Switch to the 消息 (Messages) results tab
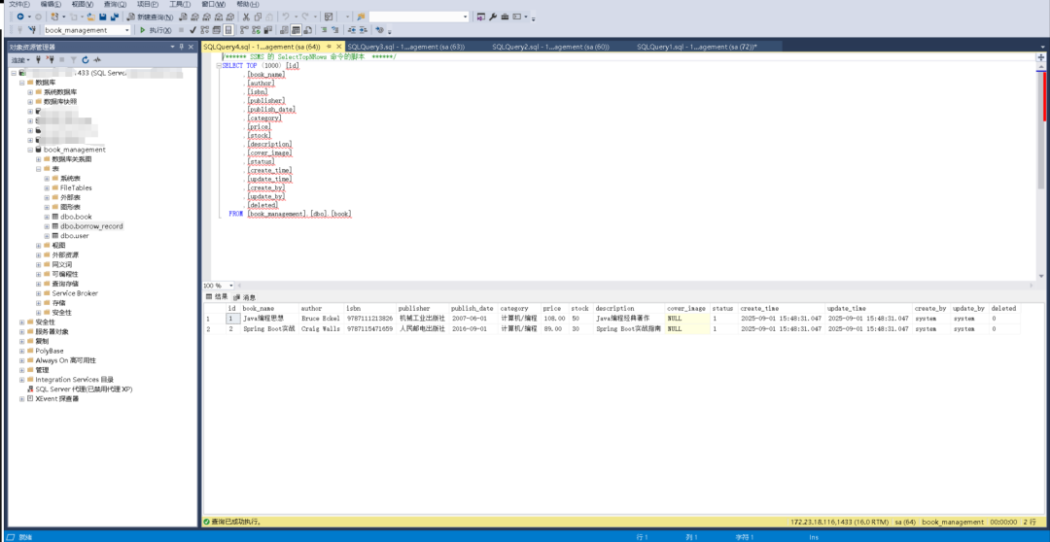 [245, 297]
